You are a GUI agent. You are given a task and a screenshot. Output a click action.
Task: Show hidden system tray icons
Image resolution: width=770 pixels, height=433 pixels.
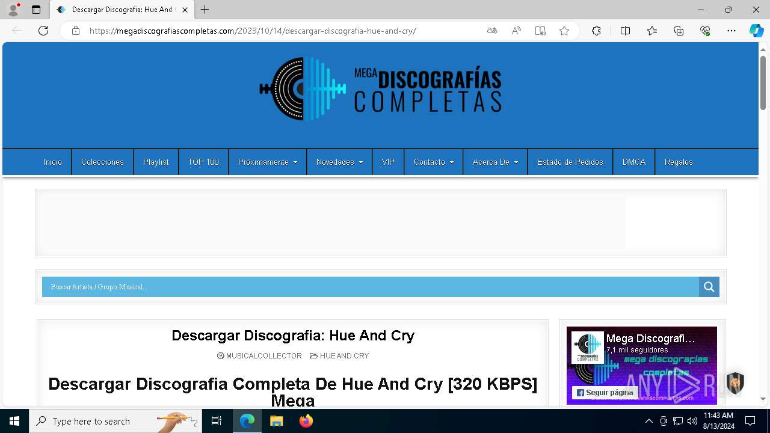tap(648, 421)
